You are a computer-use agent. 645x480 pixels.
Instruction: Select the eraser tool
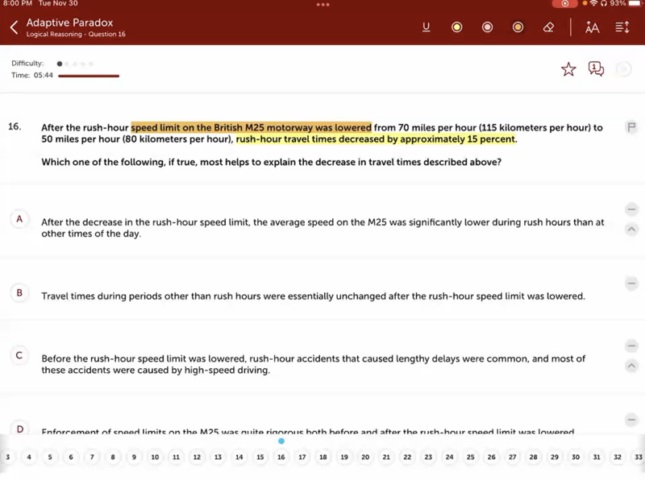548,27
